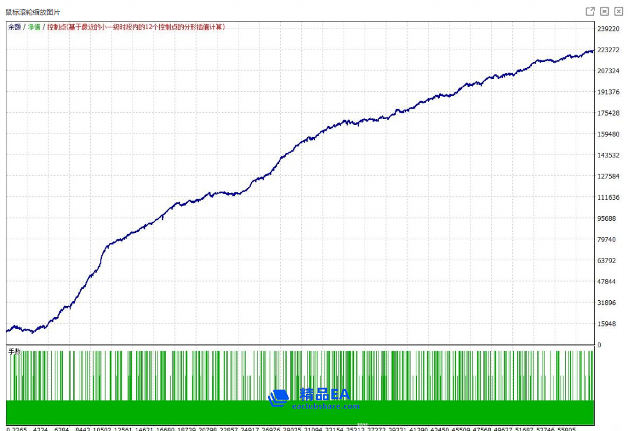This screenshot has height=431, width=628.
Task: Open the eaclubshare.com watermark link
Action: point(324,407)
